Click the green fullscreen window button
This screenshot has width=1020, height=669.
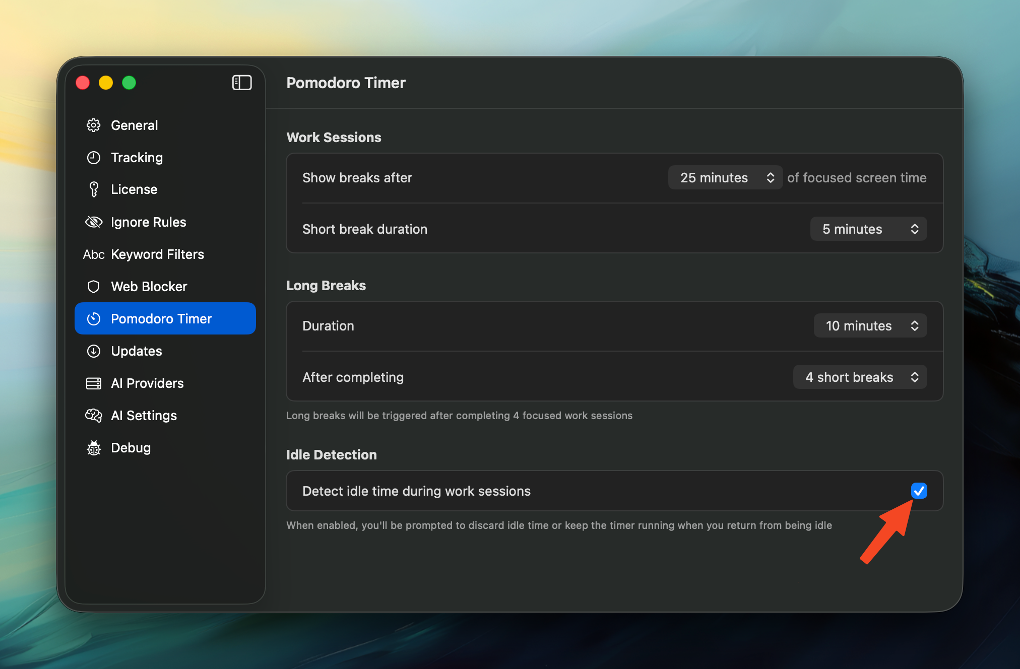coord(129,83)
